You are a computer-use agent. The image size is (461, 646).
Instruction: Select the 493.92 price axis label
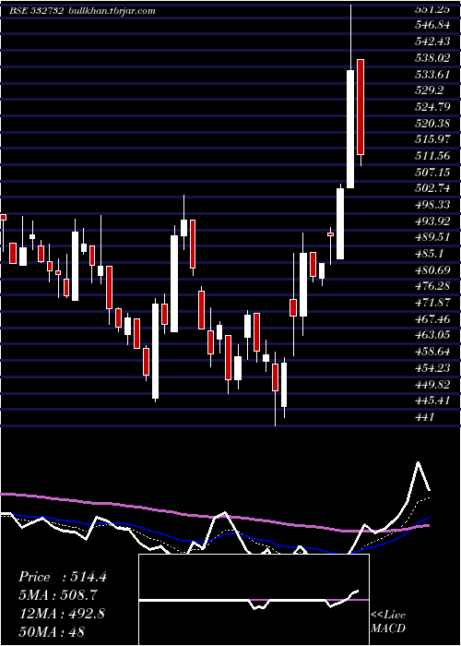click(x=432, y=221)
